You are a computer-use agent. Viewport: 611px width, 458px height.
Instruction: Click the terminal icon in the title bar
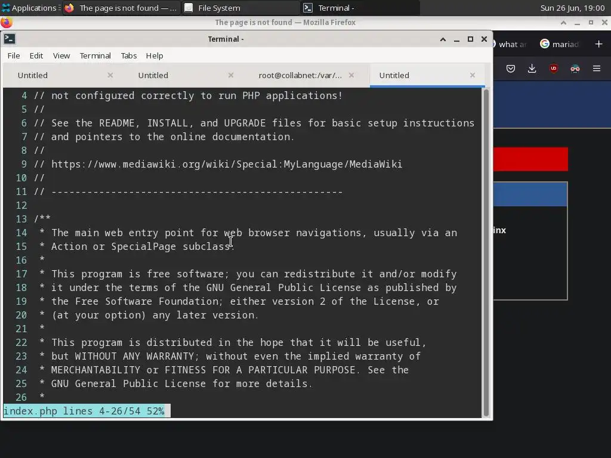coord(10,39)
